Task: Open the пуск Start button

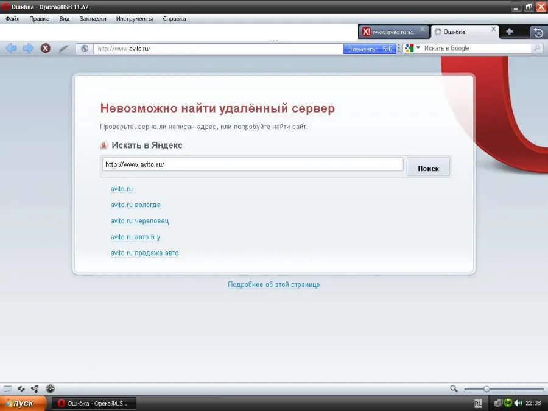Action: tap(23, 403)
